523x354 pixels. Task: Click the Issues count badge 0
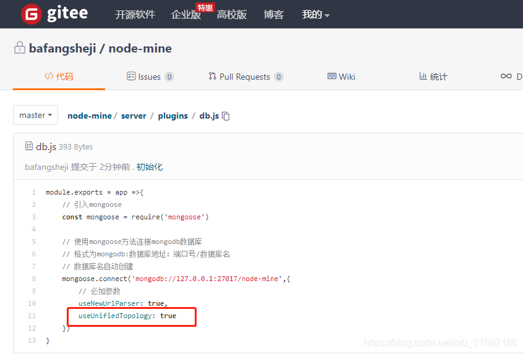point(169,77)
